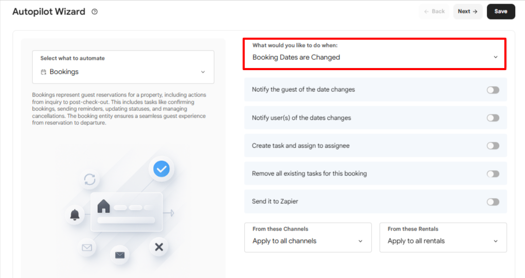Click the blue checkmark icon in illustration
Viewport: 525px width, 278px height.
(x=162, y=169)
